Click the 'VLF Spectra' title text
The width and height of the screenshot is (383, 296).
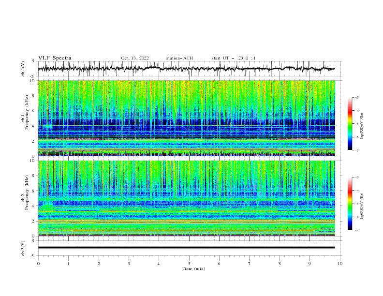pyautogui.click(x=55, y=58)
